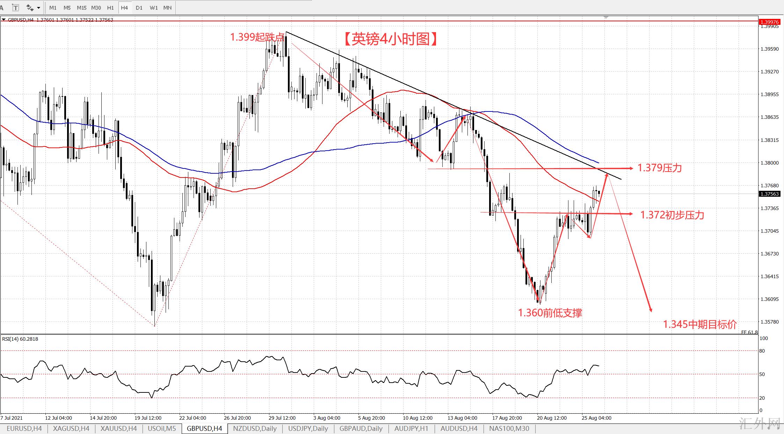This screenshot has width=784, height=434.
Task: Click the chart shift triangle marker
Action: [606, 17]
